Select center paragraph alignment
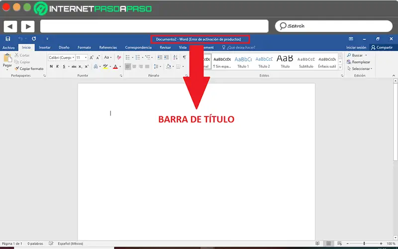Viewport: 398px width, 249px height. pos(134,67)
